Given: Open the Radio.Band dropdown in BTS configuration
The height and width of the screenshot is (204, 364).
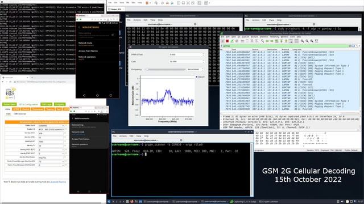Looking at the screenshot, I should coord(51,126).
